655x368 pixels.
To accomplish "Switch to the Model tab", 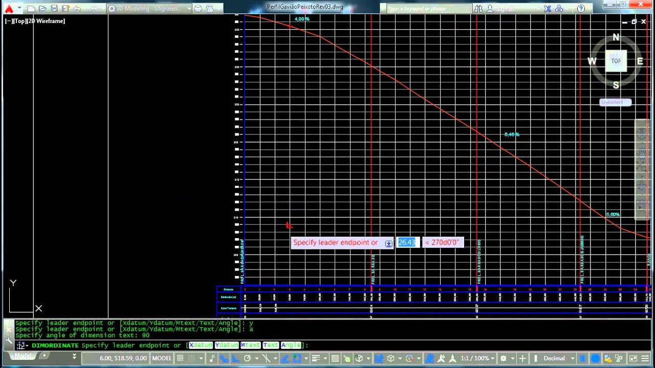I will point(22,356).
